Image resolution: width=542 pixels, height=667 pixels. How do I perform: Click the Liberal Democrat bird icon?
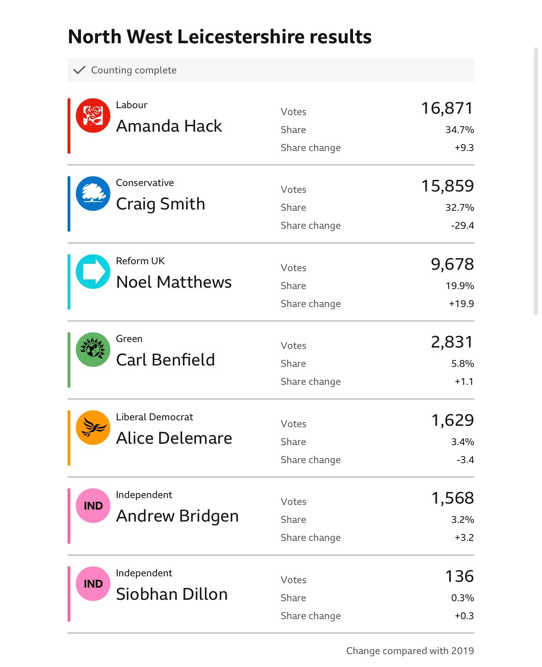click(93, 428)
